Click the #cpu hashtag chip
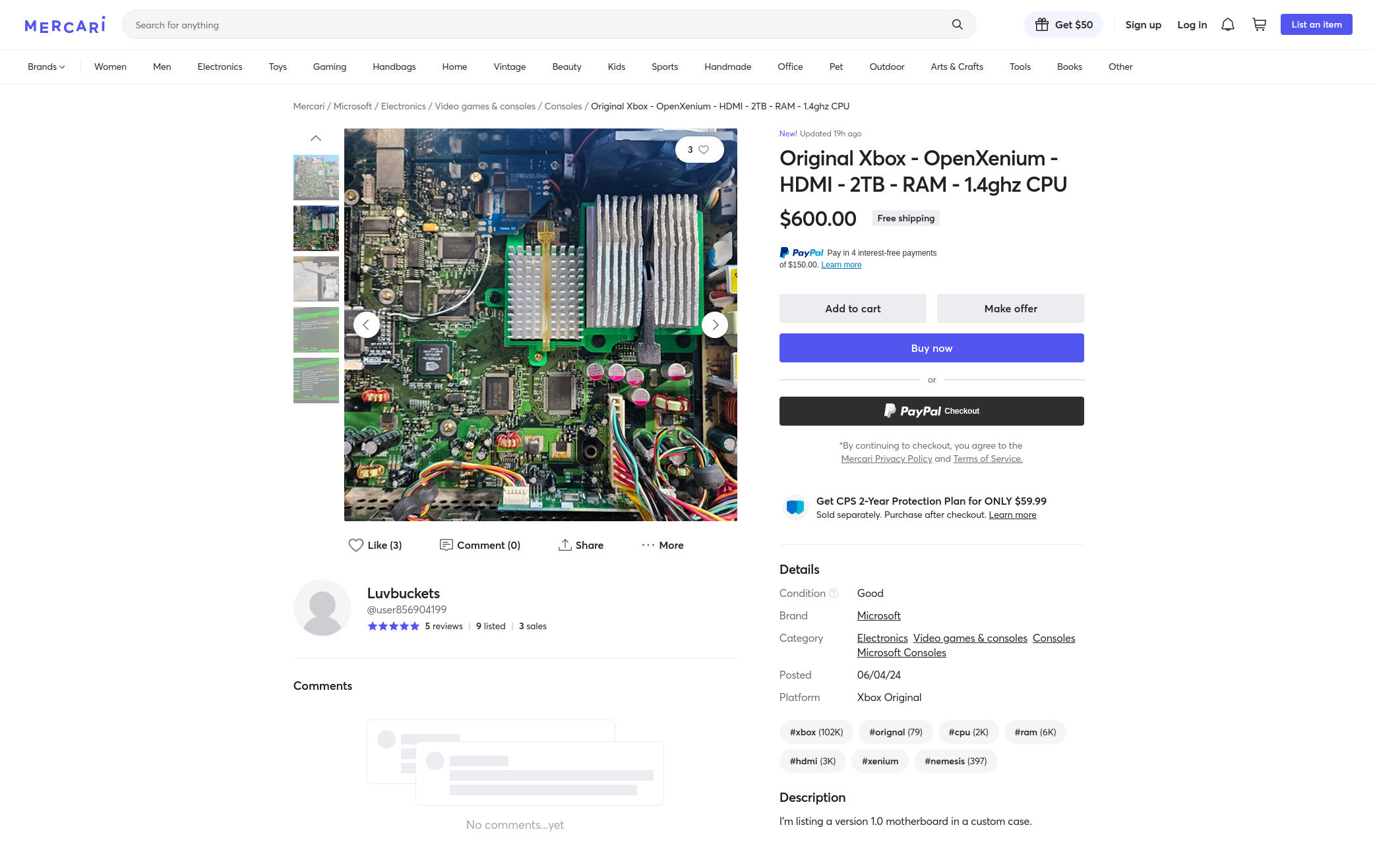 pyautogui.click(x=968, y=732)
